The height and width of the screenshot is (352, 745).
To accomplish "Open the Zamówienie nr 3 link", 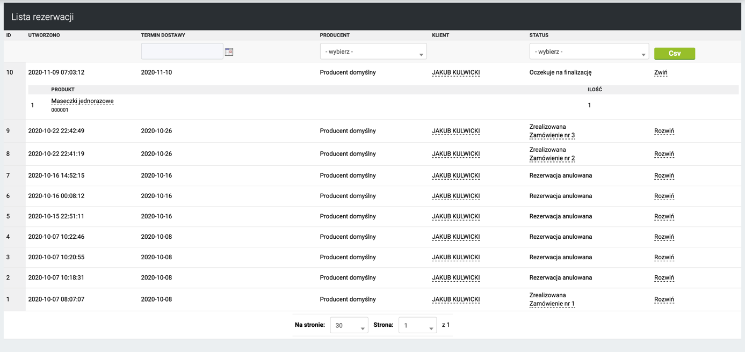I will click(x=552, y=135).
